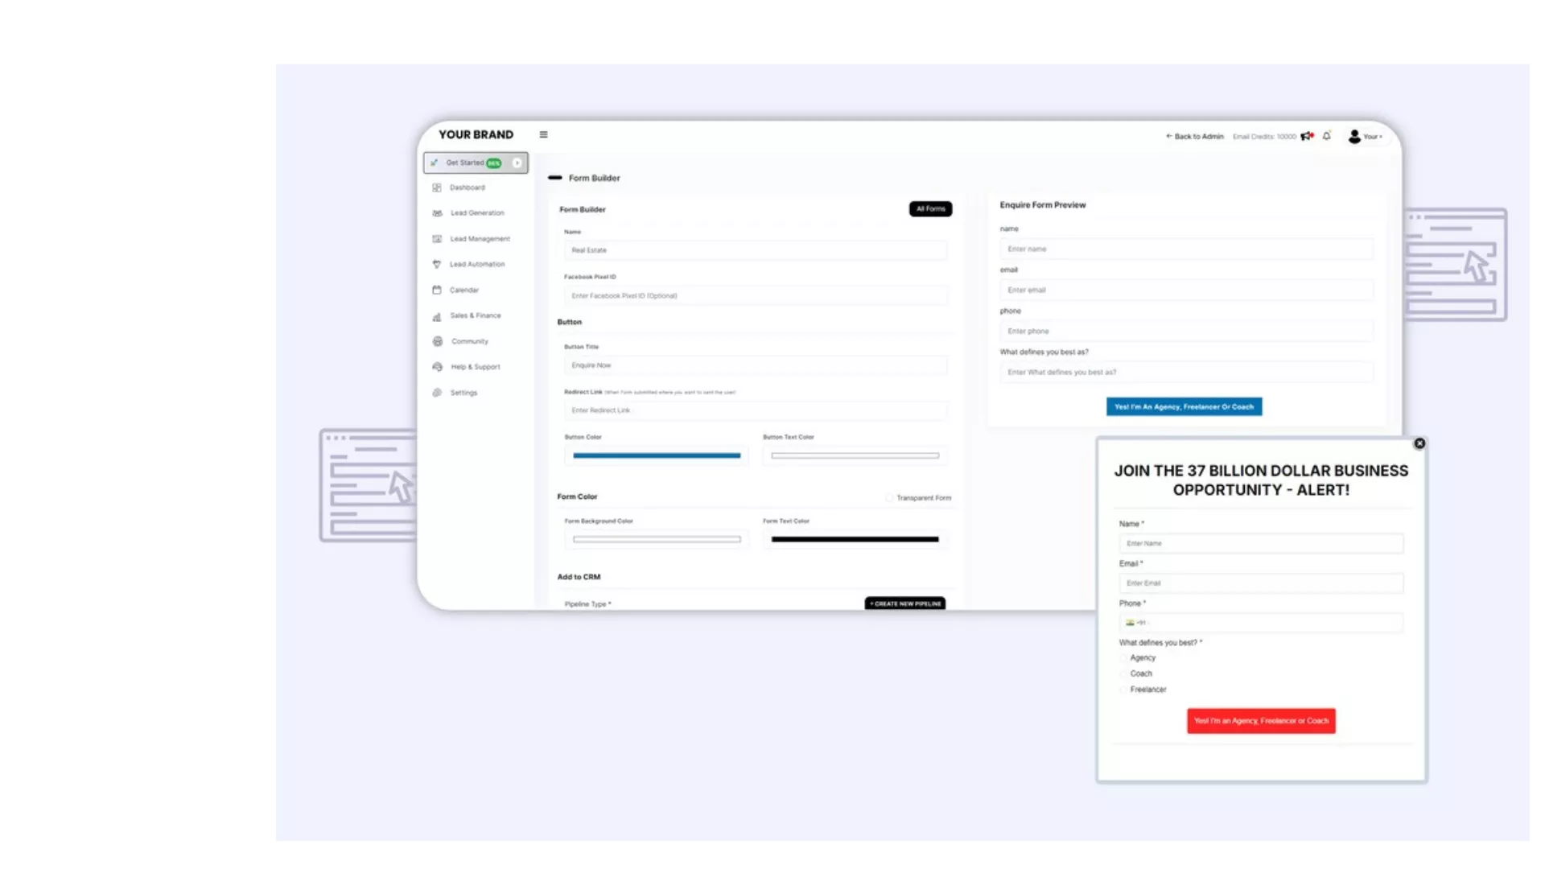Change the blue Button Color swatch
1545x869 pixels.
click(656, 455)
